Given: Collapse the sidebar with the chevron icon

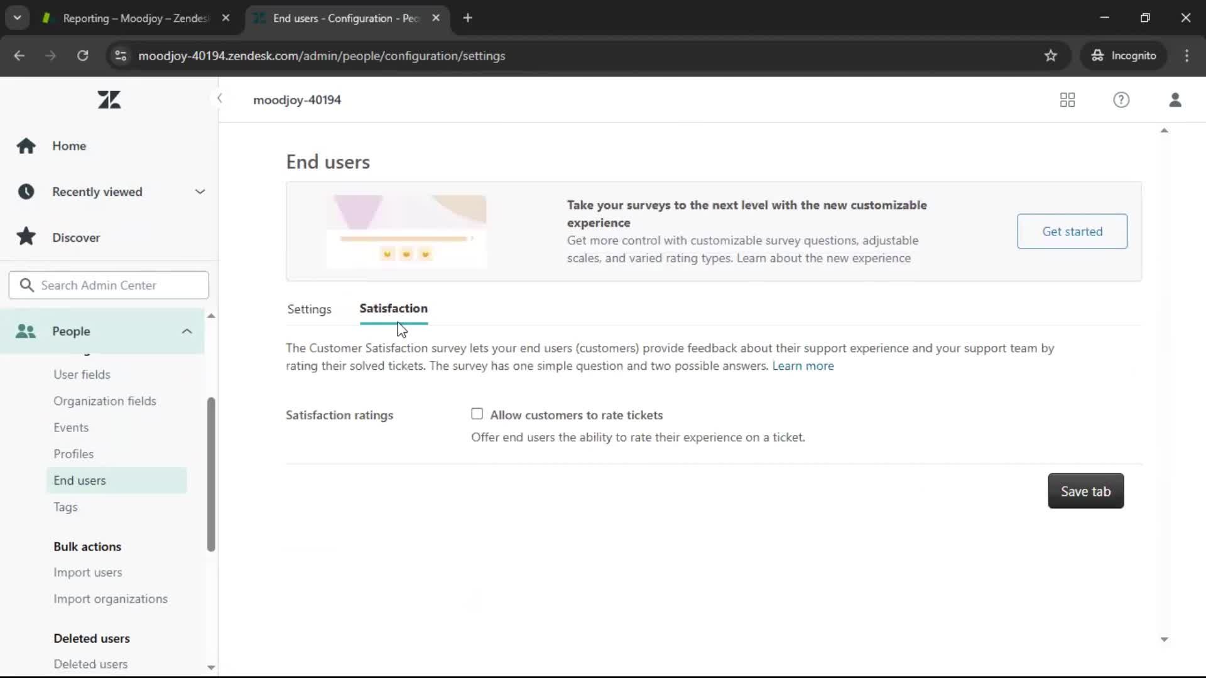Looking at the screenshot, I should 219,98.
